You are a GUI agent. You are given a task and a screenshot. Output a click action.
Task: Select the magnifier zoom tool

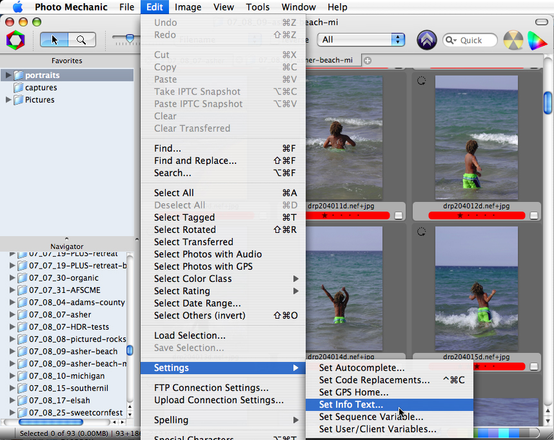click(x=82, y=39)
